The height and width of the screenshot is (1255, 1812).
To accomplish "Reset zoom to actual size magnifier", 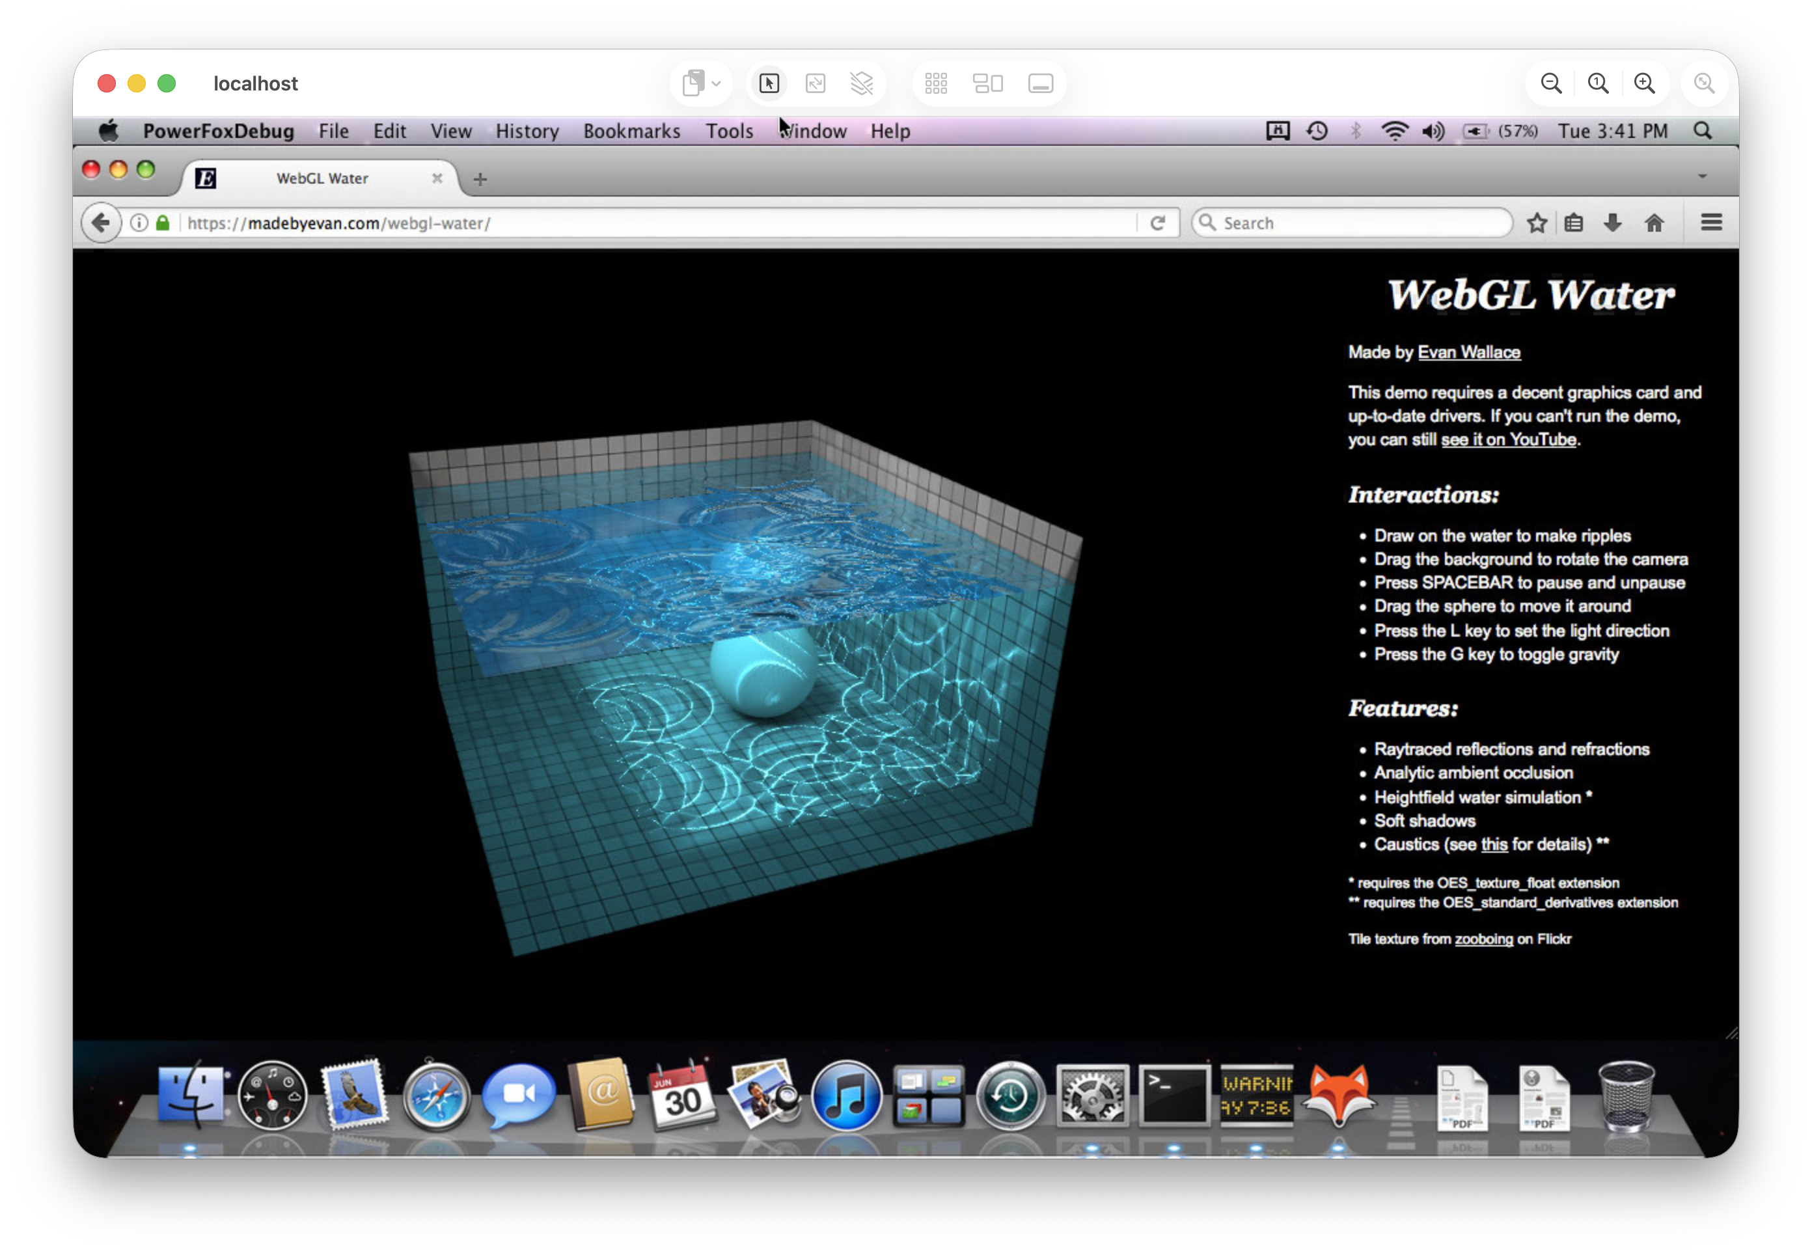I will (1597, 83).
